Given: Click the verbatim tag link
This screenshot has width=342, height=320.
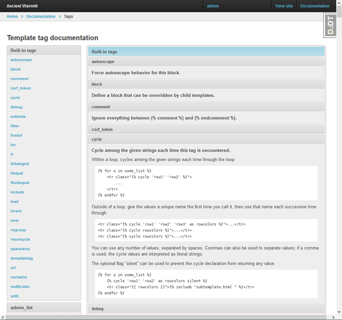Looking at the screenshot, I should pos(18,277).
